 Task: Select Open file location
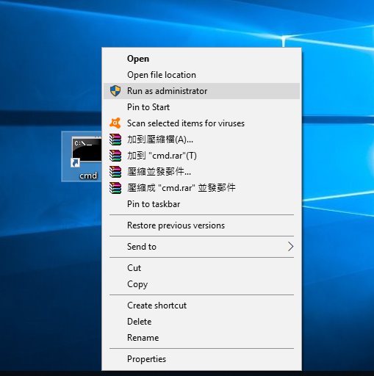point(201,75)
